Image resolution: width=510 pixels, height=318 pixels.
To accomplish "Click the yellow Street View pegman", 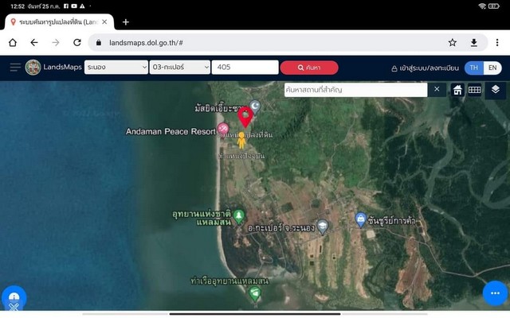I will (241, 140).
